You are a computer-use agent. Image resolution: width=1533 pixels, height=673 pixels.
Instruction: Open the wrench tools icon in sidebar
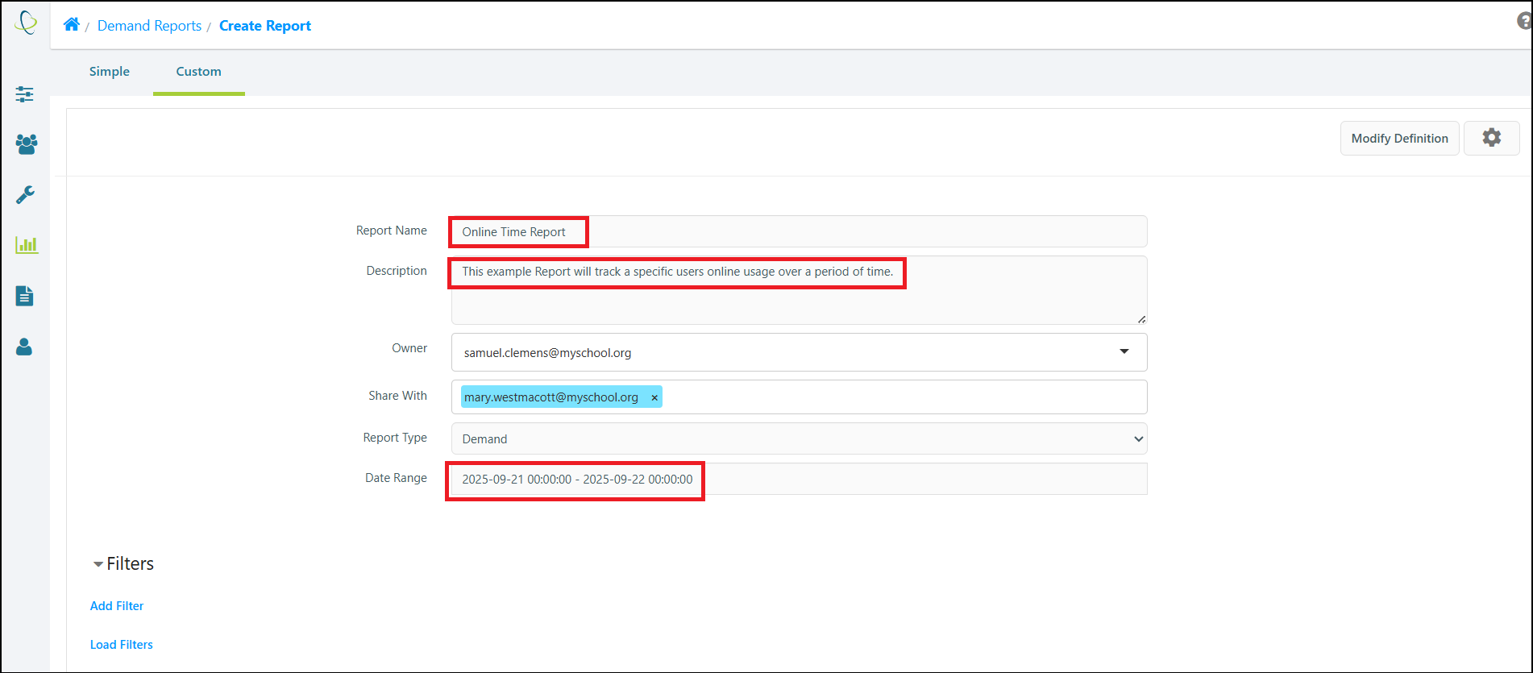click(25, 194)
